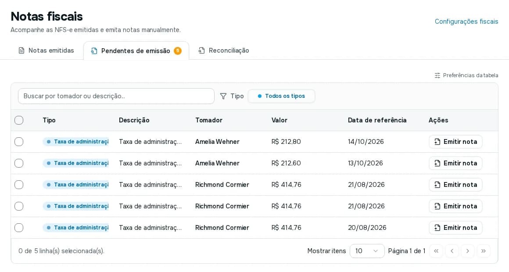
Task: Check the row dated 14/10/2026
Action: coord(19,142)
